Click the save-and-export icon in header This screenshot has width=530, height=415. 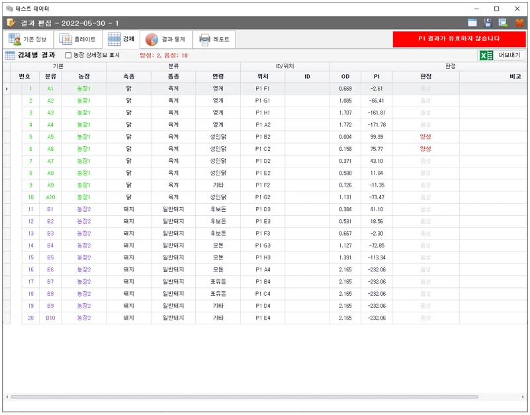click(x=503, y=23)
